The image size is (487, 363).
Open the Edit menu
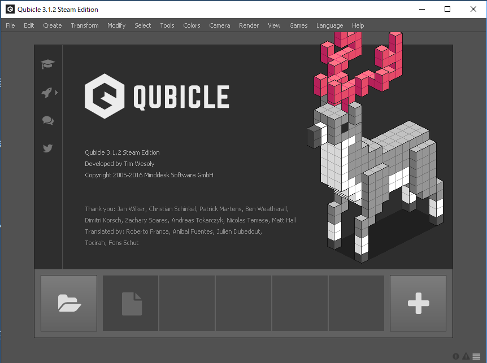tap(29, 25)
